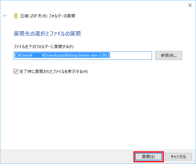Click the destination folder path field

83,56
